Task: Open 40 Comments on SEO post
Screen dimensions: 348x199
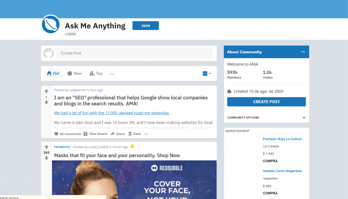Action: coord(68,134)
